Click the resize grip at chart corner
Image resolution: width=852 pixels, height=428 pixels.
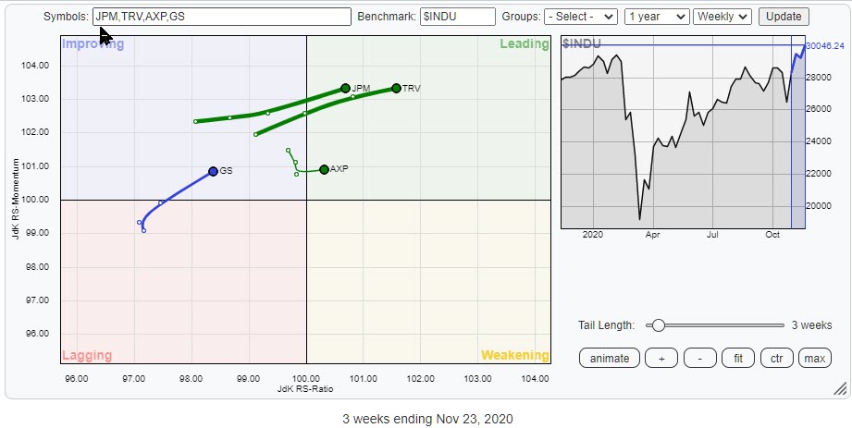(839, 388)
